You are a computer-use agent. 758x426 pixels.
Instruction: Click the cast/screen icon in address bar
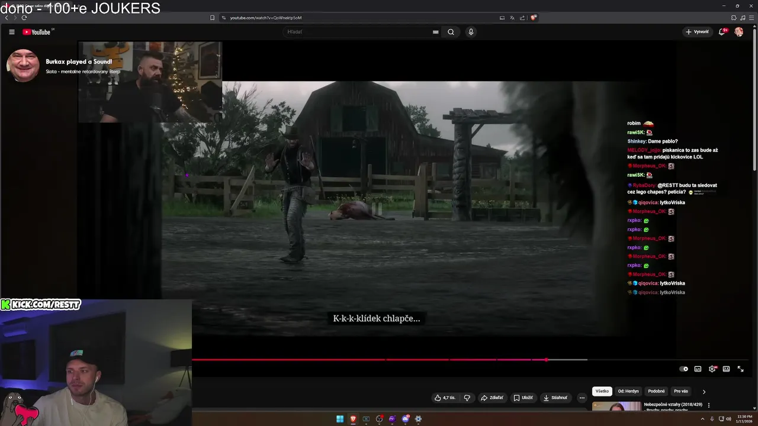pos(502,18)
